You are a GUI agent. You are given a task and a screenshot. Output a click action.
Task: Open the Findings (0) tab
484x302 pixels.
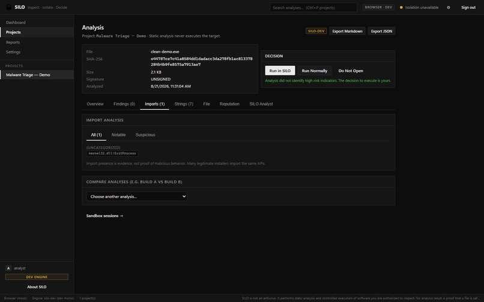(124, 104)
